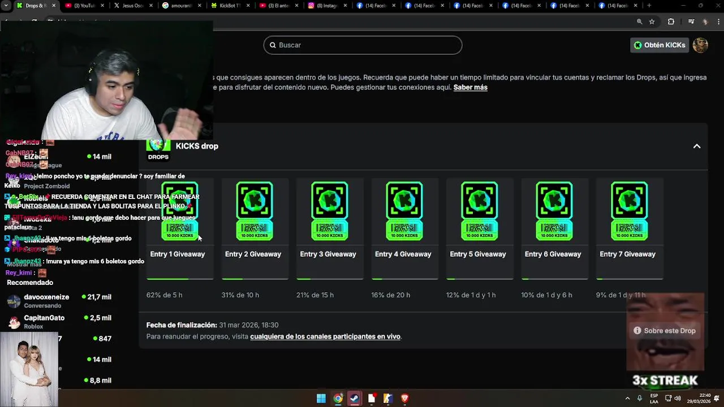Focus the Buscar search field

click(x=363, y=45)
